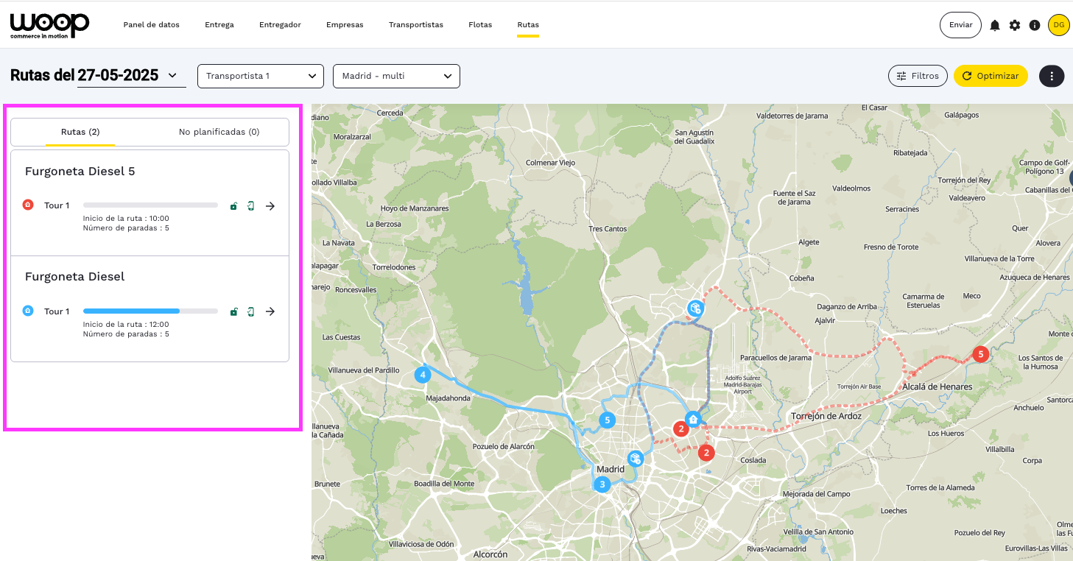Select blue stop marker 3 below Madrid
This screenshot has height=561, width=1073.
pyautogui.click(x=602, y=484)
